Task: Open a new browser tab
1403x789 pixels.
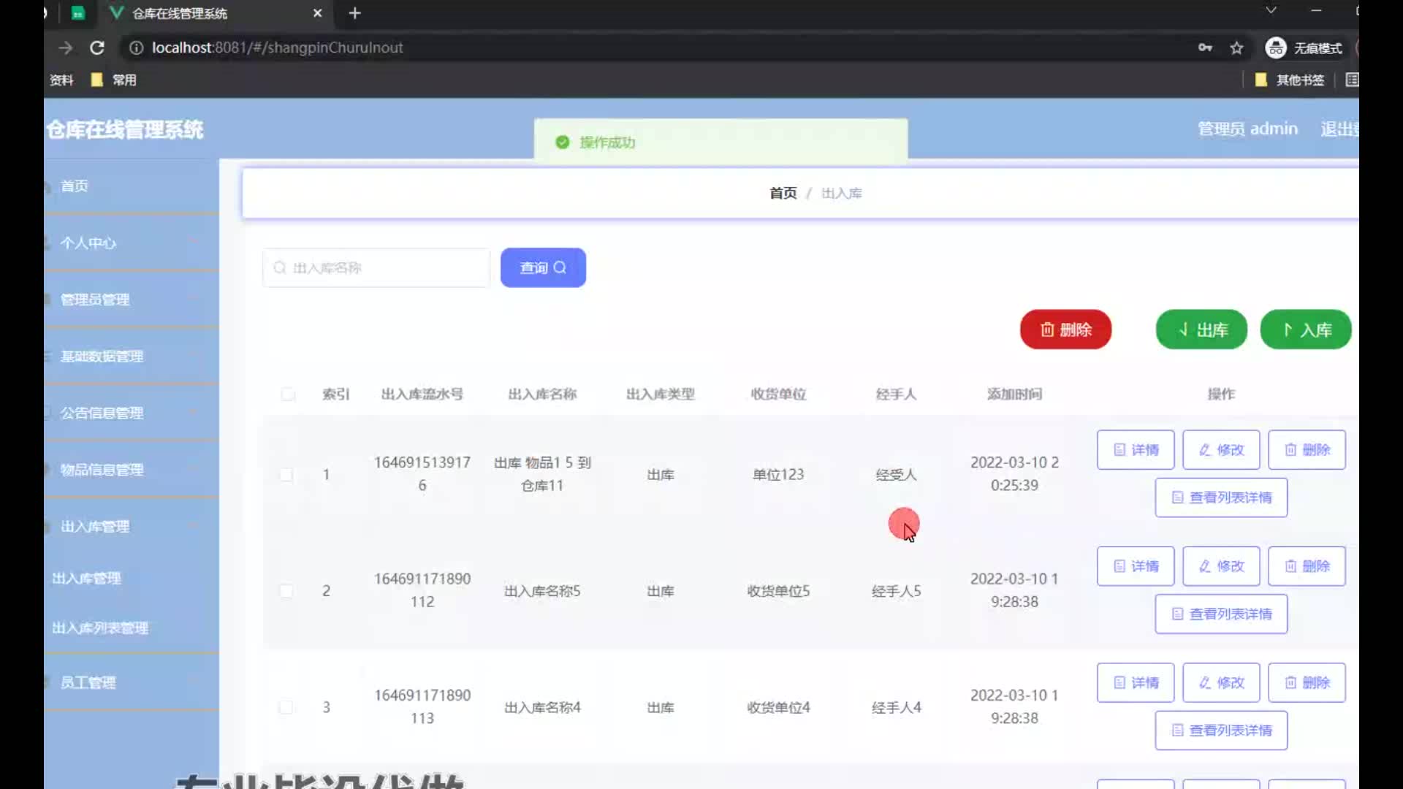Action: click(354, 13)
